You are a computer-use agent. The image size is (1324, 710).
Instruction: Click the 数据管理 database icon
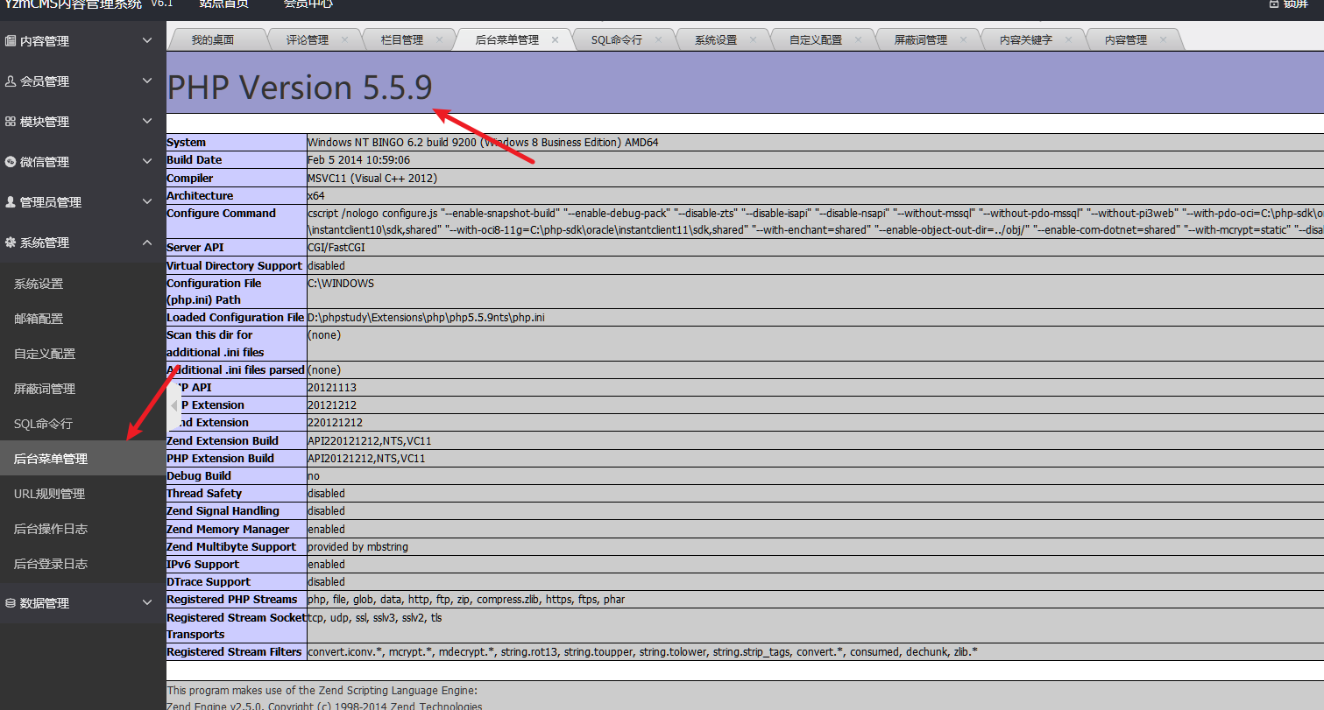(11, 603)
